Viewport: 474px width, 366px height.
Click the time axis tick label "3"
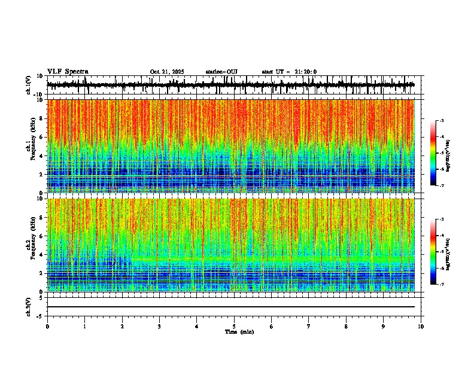(x=159, y=327)
